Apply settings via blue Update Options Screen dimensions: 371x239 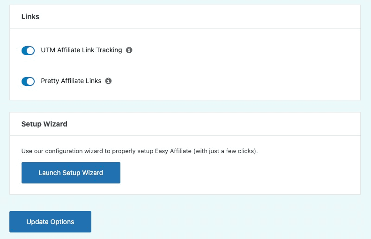tap(51, 222)
